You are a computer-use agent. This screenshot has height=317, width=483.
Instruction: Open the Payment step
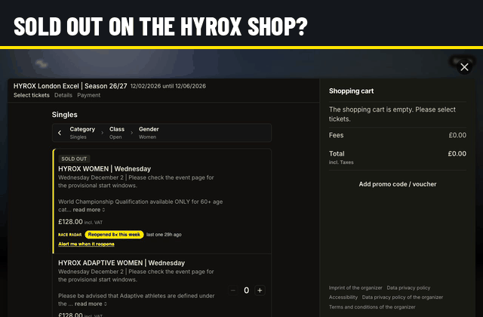point(89,95)
